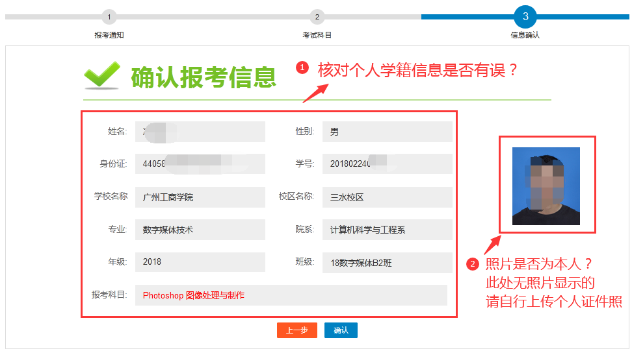
Task: Click the 班级 field showing 18数字媒体B2班
Action: [x=387, y=263]
